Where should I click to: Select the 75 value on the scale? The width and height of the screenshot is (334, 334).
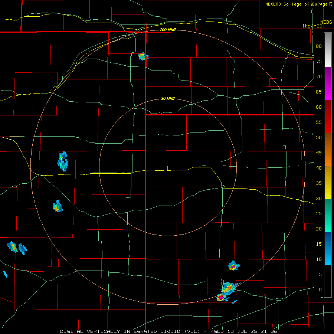[x=319, y=61]
